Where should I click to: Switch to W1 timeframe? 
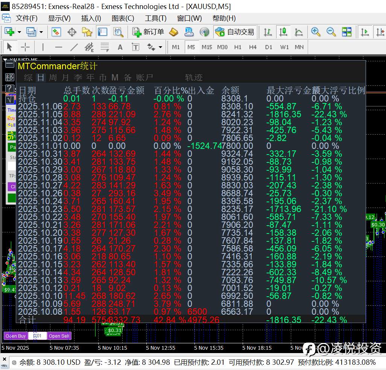pos(284,47)
